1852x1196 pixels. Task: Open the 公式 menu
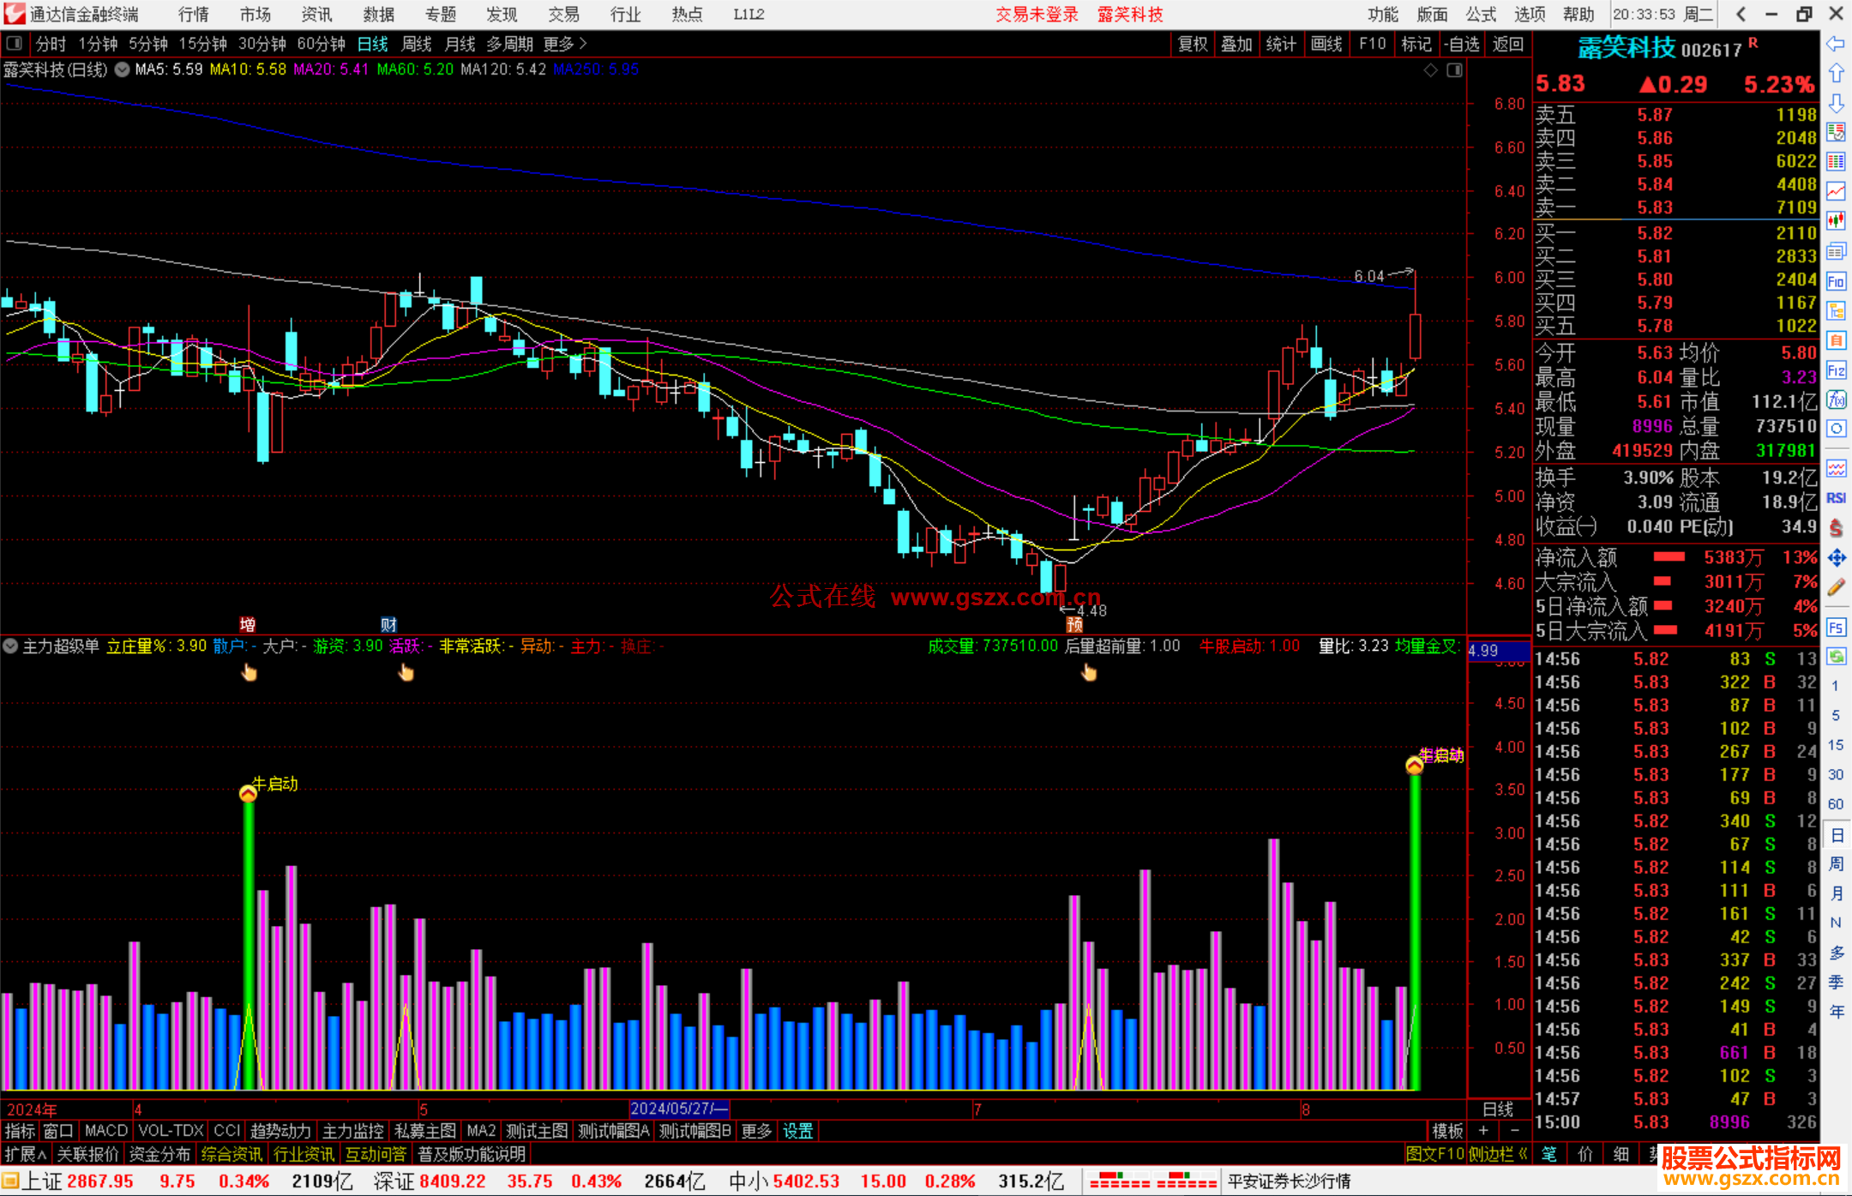(x=1481, y=15)
